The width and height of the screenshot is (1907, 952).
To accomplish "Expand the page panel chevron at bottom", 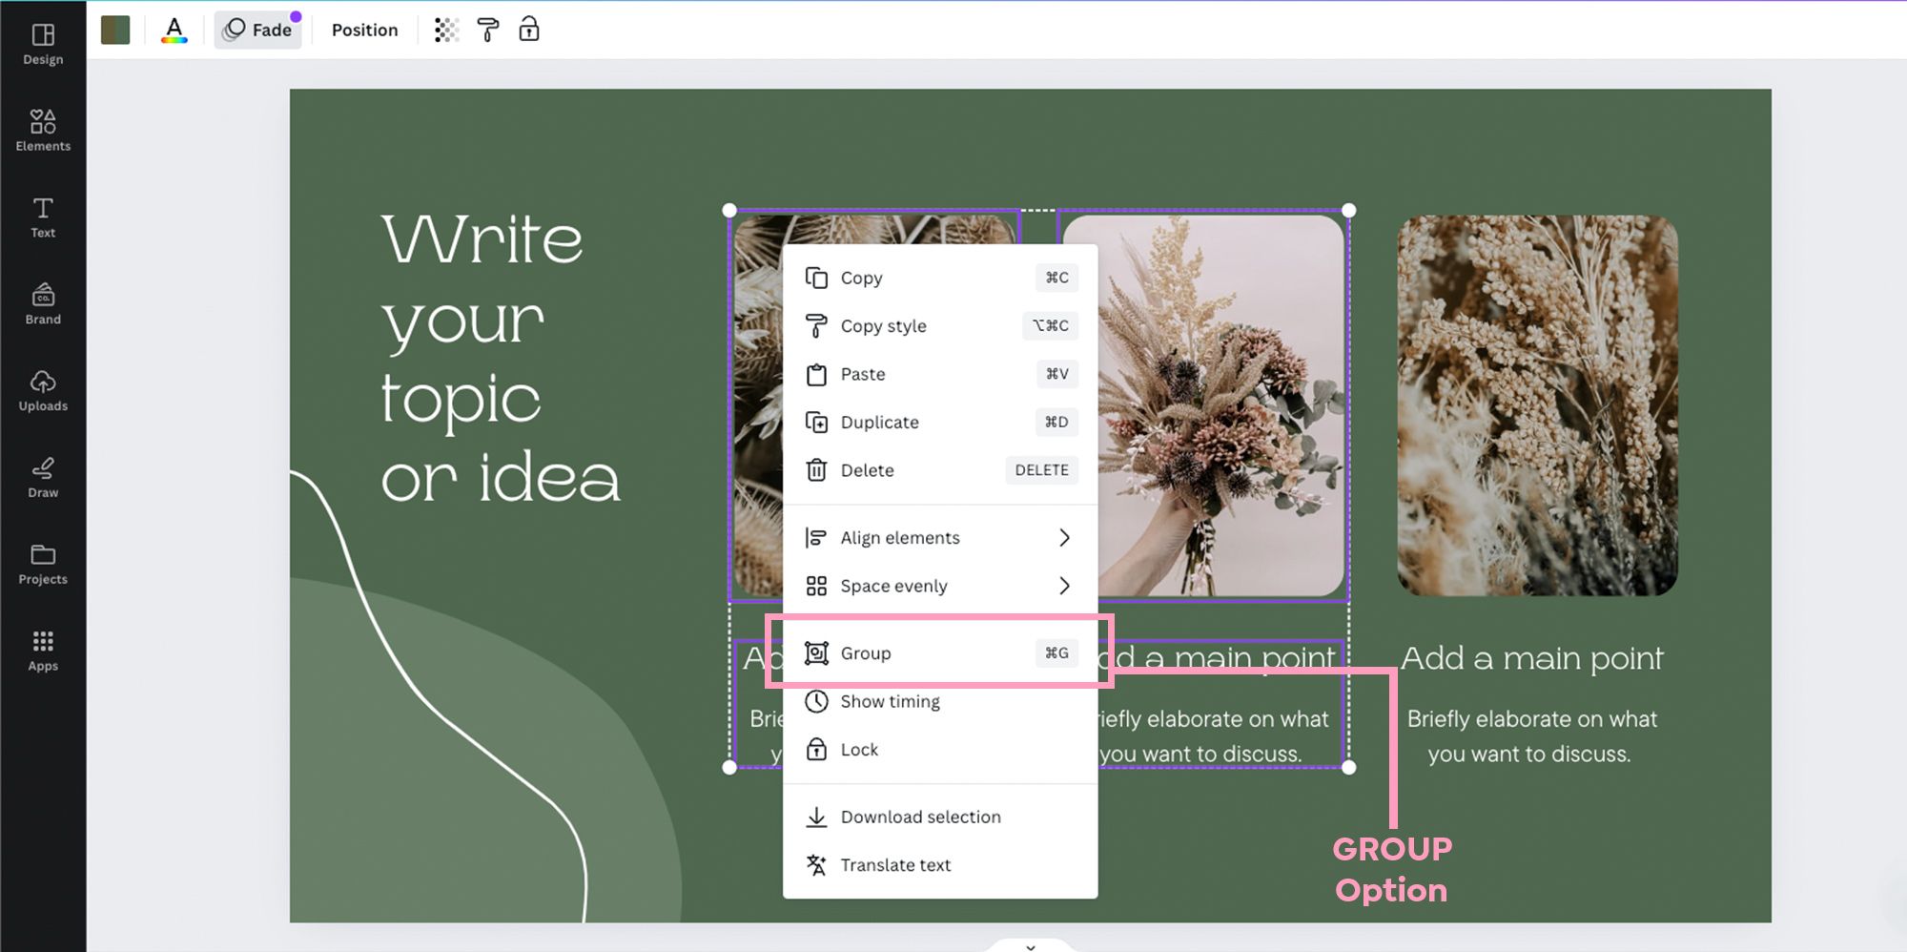I will click(x=1030, y=946).
